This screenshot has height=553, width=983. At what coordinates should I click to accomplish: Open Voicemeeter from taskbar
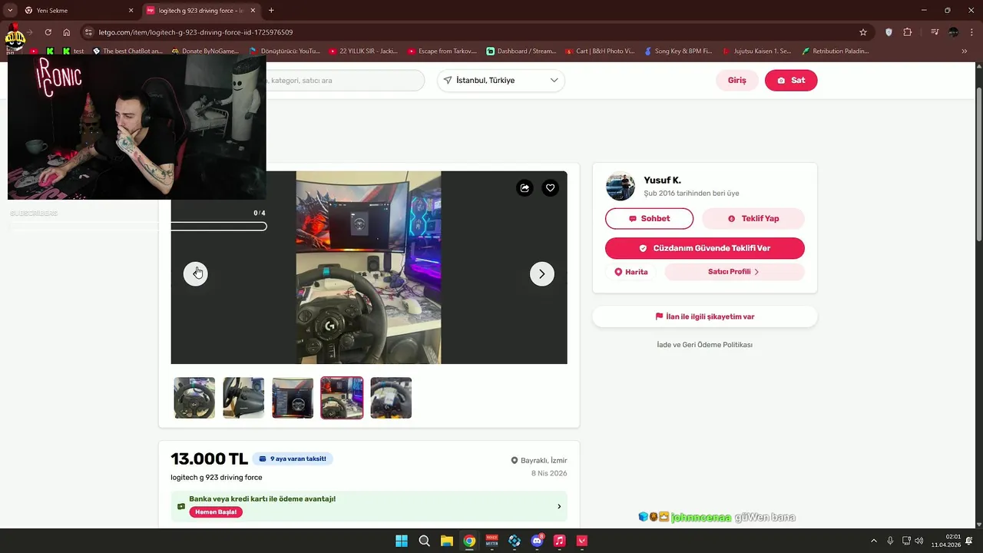pos(491,541)
